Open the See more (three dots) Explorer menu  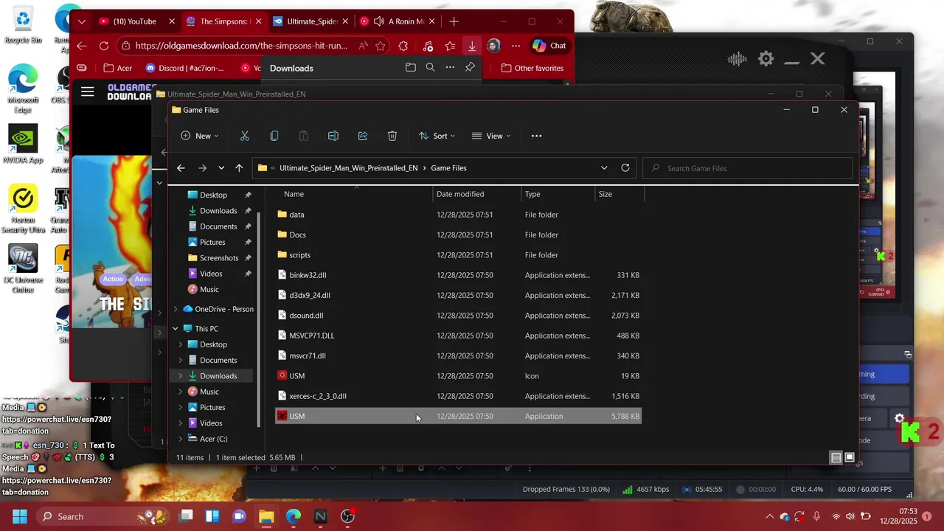pyautogui.click(x=536, y=136)
